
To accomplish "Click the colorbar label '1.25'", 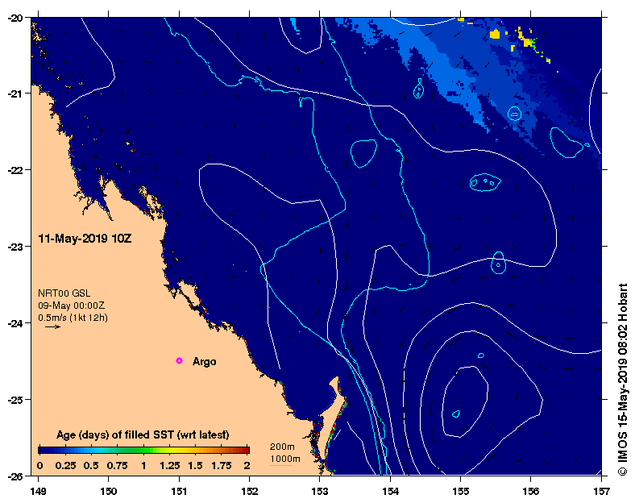I will 170,466.
